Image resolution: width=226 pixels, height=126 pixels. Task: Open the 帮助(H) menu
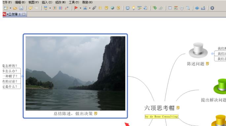point(87,2)
